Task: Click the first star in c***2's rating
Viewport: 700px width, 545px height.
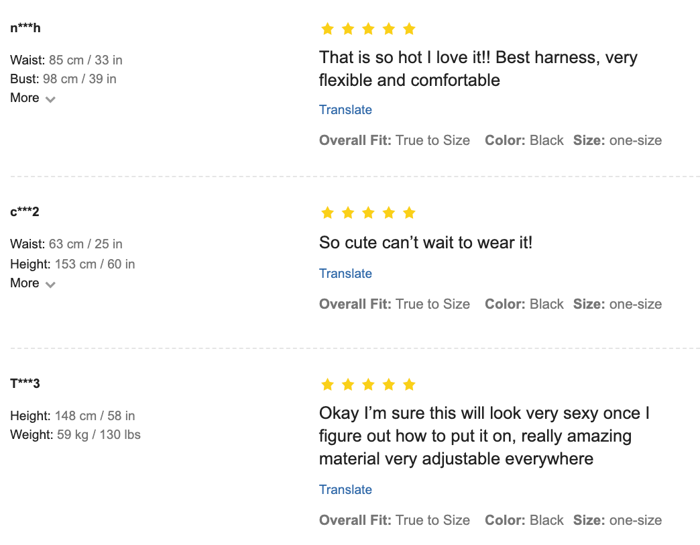Action: tap(327, 213)
